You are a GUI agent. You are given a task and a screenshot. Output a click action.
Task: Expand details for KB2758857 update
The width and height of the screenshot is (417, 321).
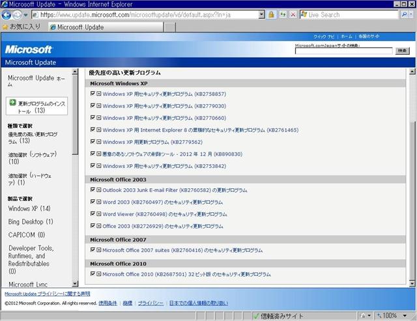click(98, 94)
